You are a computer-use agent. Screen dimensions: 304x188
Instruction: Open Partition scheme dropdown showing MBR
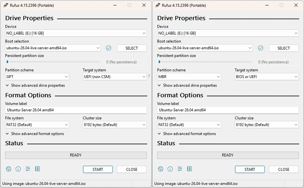click(189, 77)
